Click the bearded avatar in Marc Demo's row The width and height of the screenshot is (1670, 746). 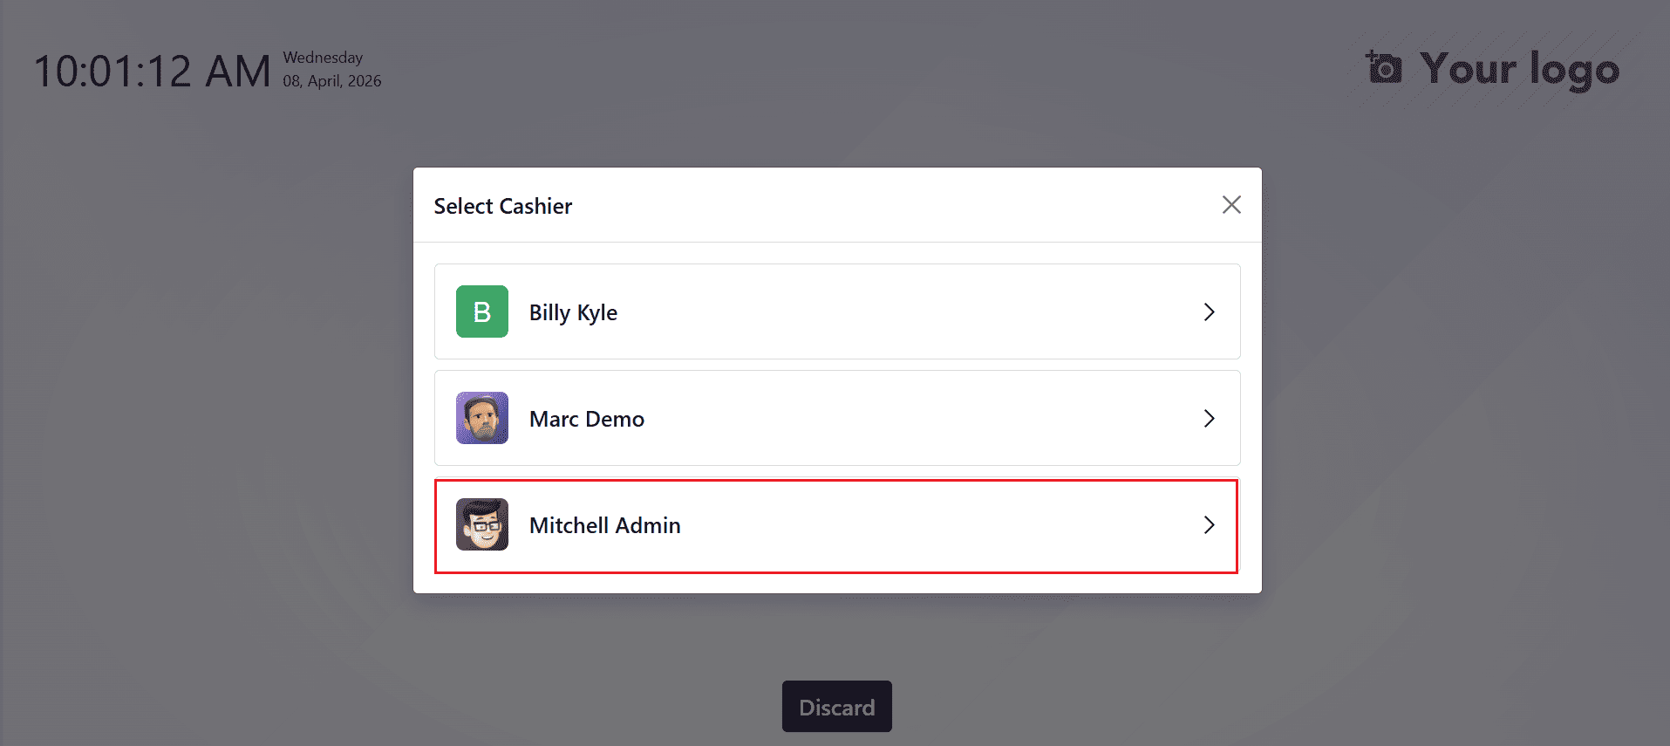(x=481, y=418)
